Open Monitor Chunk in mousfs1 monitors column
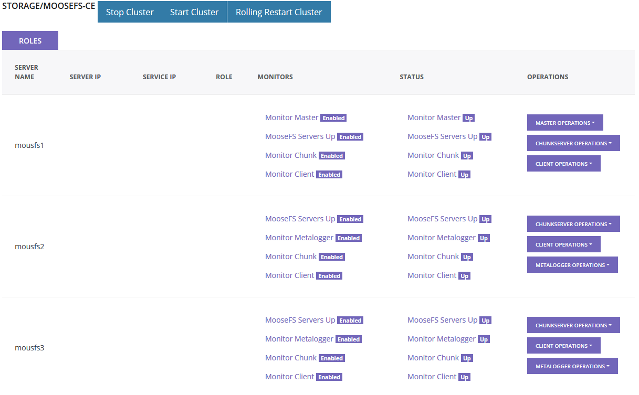This screenshot has width=639, height=395. click(291, 155)
